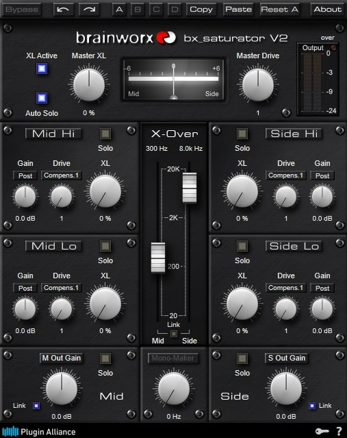Viewport: 347px width, 438px height.
Task: Click the Master XL knob
Action: [89, 85]
